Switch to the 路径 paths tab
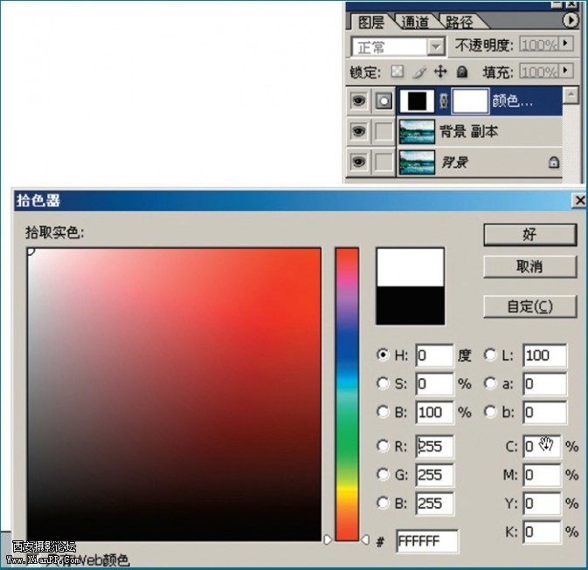The width and height of the screenshot is (588, 570). click(x=460, y=22)
